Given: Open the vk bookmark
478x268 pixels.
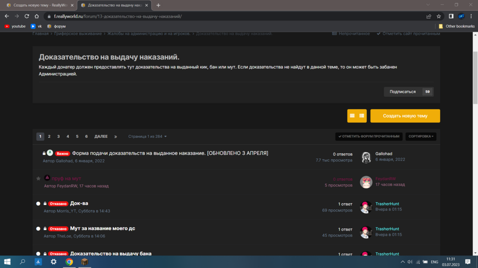Looking at the screenshot, I should [36, 26].
